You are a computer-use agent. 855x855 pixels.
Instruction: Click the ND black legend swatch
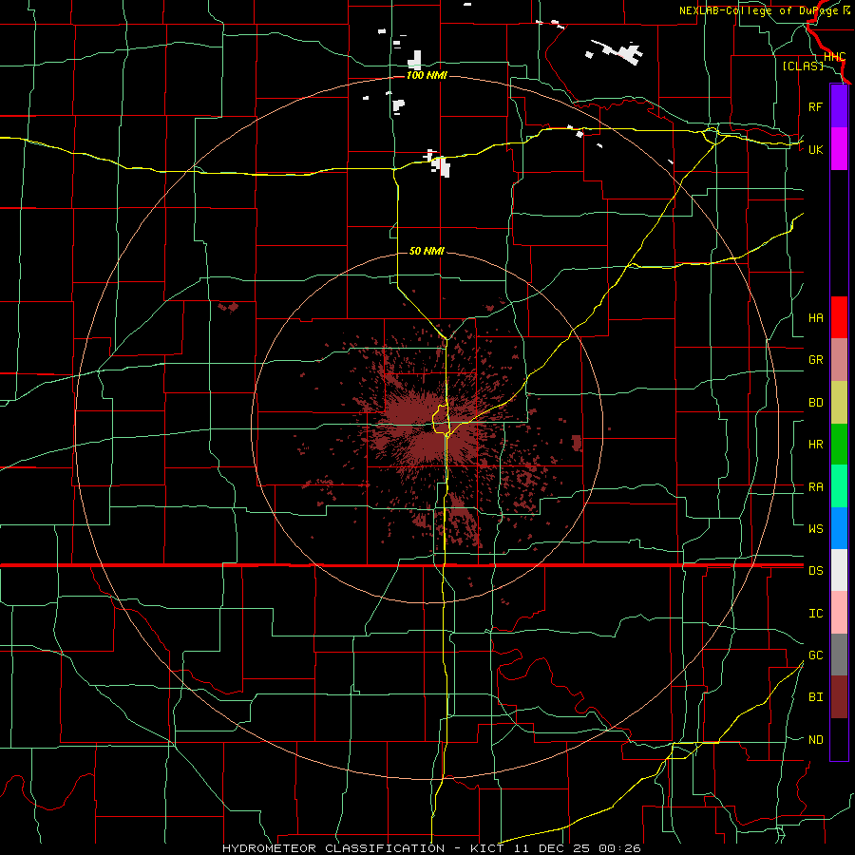(x=839, y=739)
